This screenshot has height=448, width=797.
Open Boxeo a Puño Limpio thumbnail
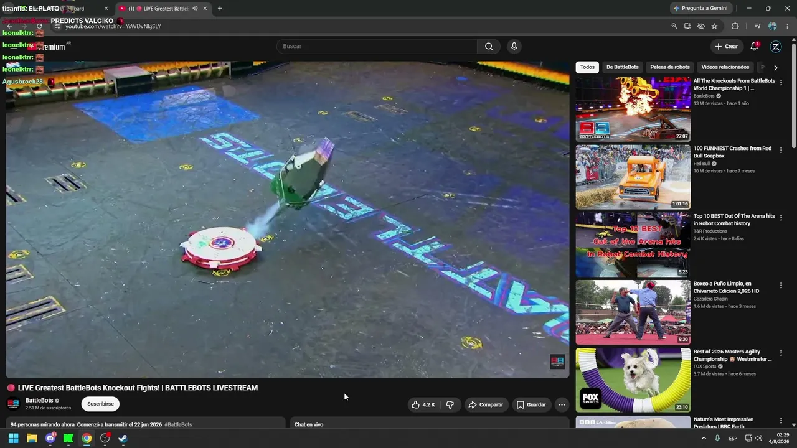[x=633, y=313]
